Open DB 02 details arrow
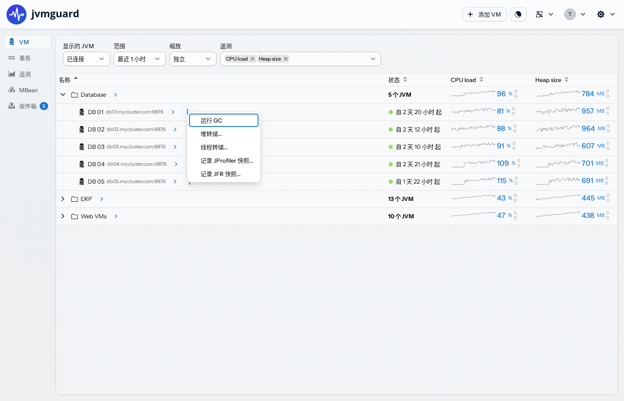The height and width of the screenshot is (401, 624). [175, 129]
